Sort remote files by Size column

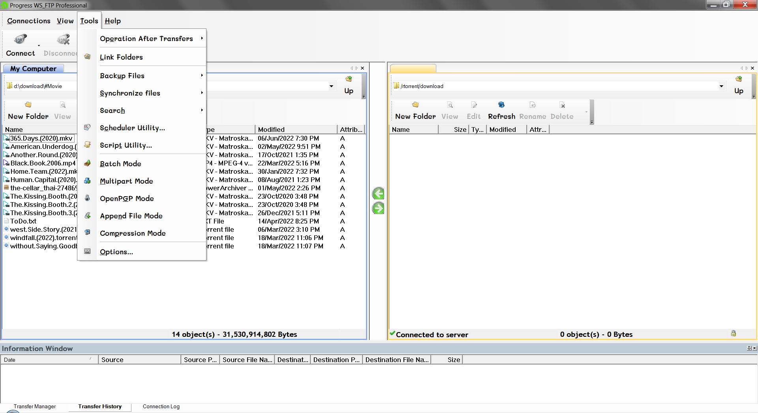453,130
